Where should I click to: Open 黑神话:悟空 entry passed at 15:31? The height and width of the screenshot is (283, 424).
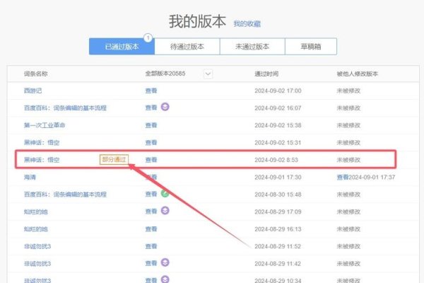pos(42,143)
